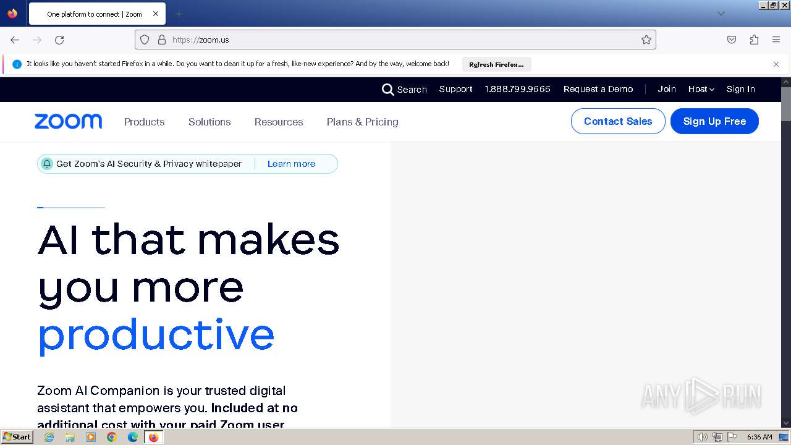
Task: Open Google Chrome from the taskbar
Action: 112,437
